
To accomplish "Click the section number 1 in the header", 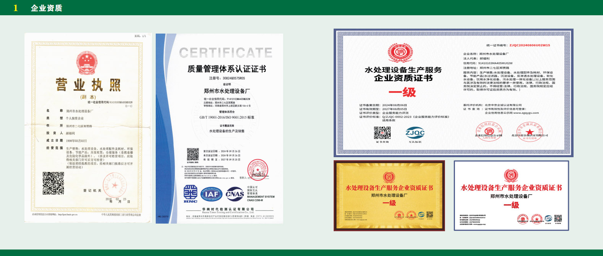I will click(15, 8).
